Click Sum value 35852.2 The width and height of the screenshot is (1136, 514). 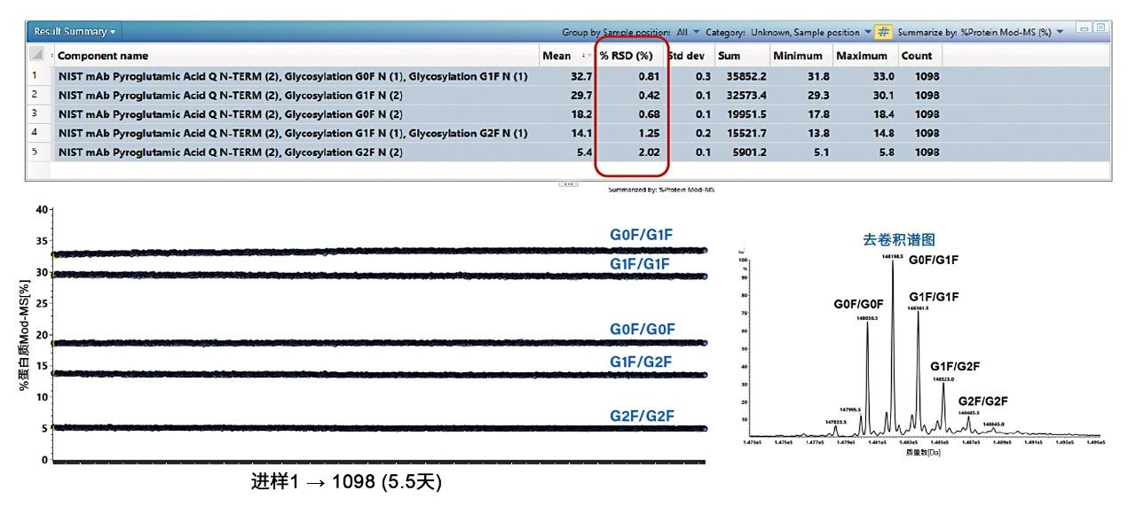[x=747, y=76]
